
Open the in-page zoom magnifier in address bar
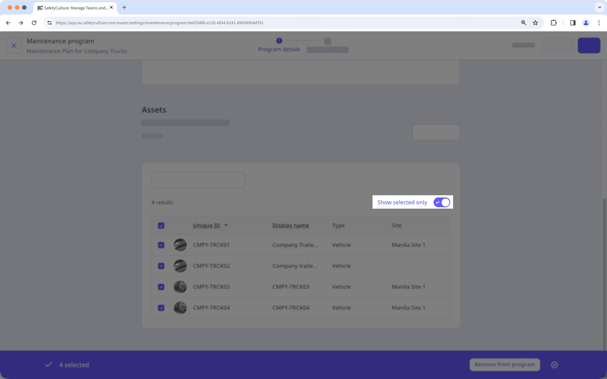click(x=523, y=23)
